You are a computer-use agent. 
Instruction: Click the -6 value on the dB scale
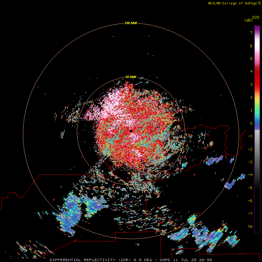pyautogui.click(x=250, y=201)
